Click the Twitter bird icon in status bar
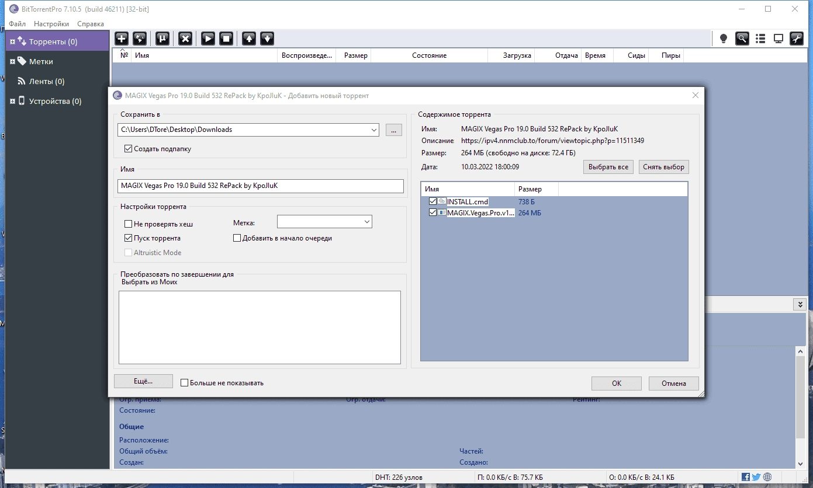813x488 pixels. click(756, 477)
